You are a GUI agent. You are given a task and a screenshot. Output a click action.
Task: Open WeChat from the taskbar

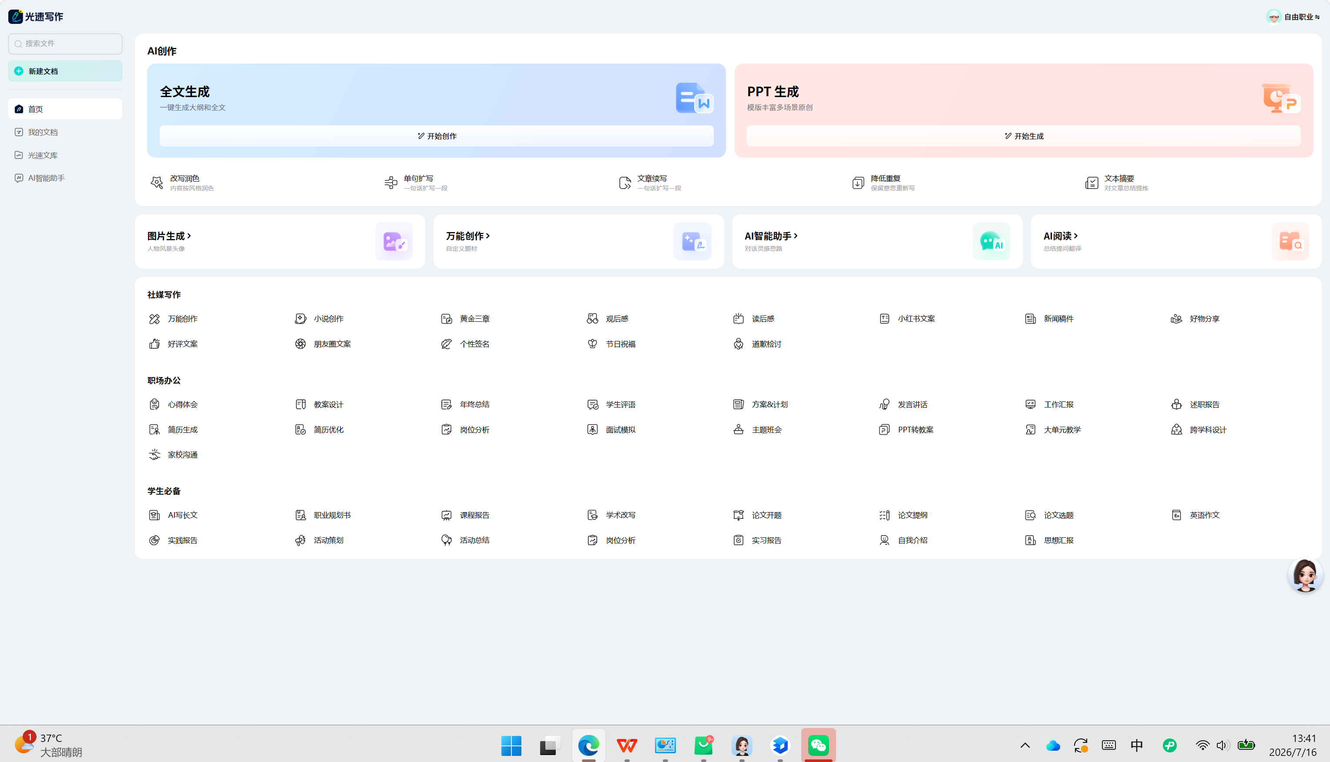[818, 745]
